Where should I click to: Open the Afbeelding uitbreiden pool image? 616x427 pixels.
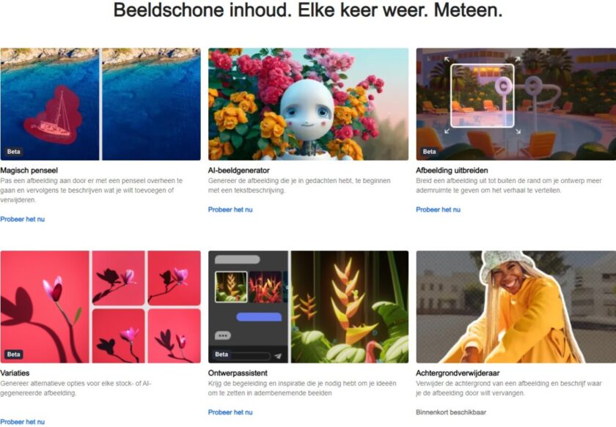pyautogui.click(x=516, y=104)
